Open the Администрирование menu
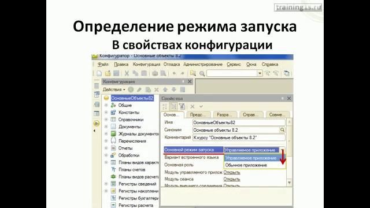This screenshot has width=370, height=208. (x=203, y=64)
